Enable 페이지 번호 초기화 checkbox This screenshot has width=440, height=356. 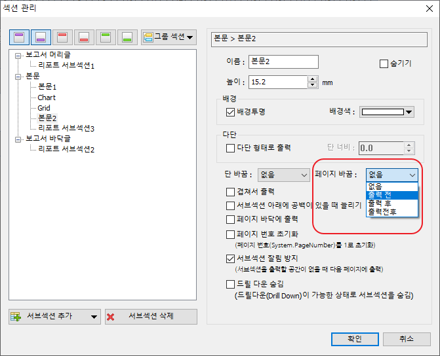click(x=230, y=234)
